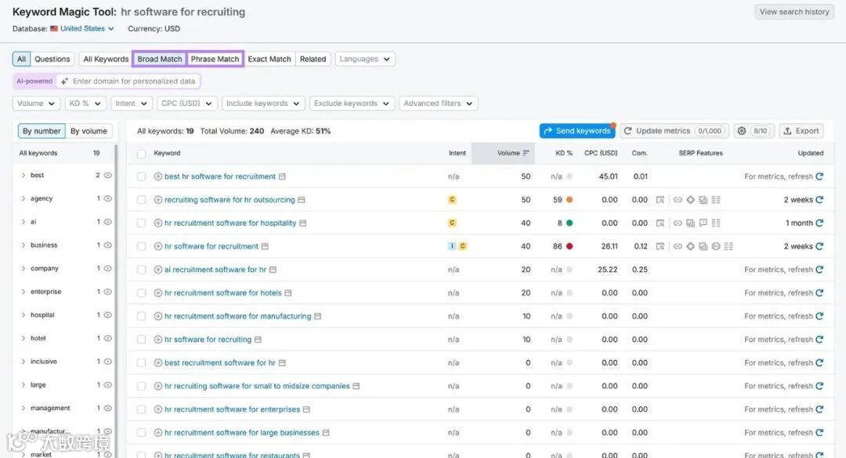Image resolution: width=846 pixels, height=458 pixels.
Task: Click link SERP feature icon for hospitality row
Action: point(678,223)
